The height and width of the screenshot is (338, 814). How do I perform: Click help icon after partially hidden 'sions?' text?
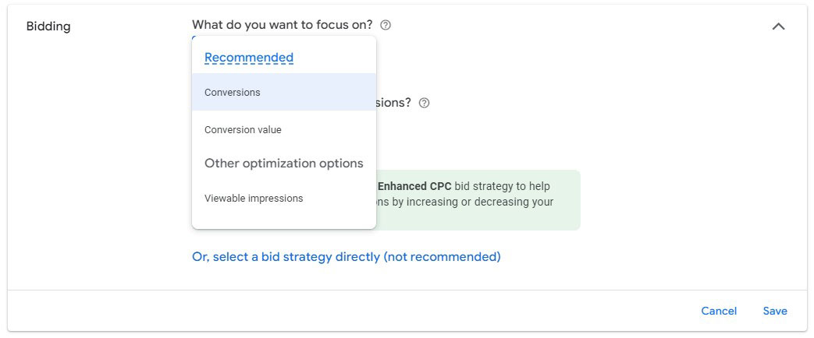(424, 103)
